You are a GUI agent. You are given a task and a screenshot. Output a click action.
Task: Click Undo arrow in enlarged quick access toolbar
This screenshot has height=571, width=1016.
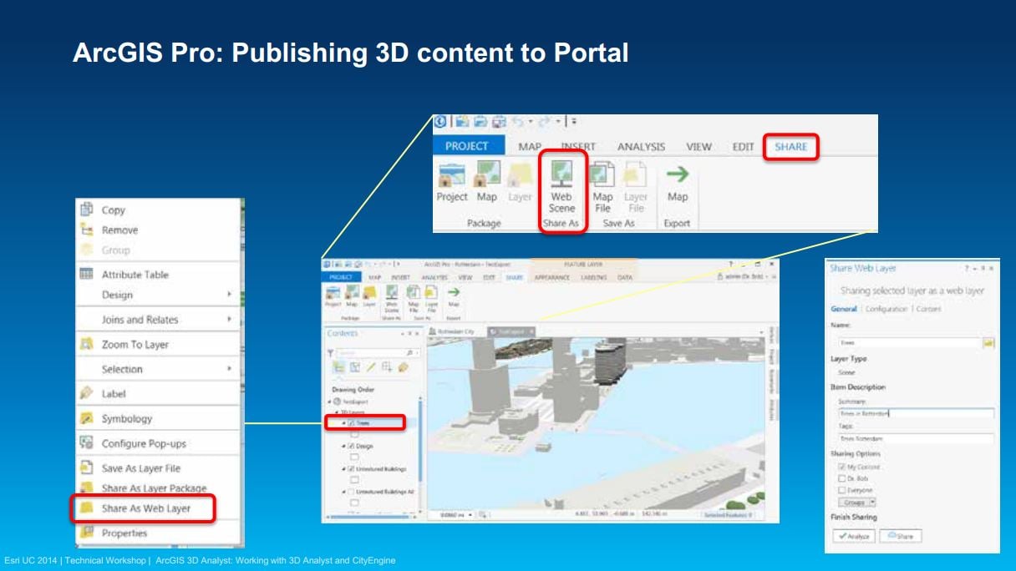(x=517, y=122)
